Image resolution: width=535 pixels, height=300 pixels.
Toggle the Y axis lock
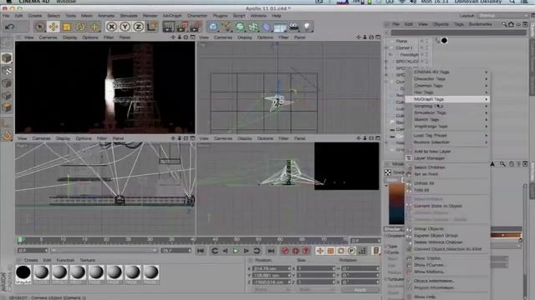125,27
